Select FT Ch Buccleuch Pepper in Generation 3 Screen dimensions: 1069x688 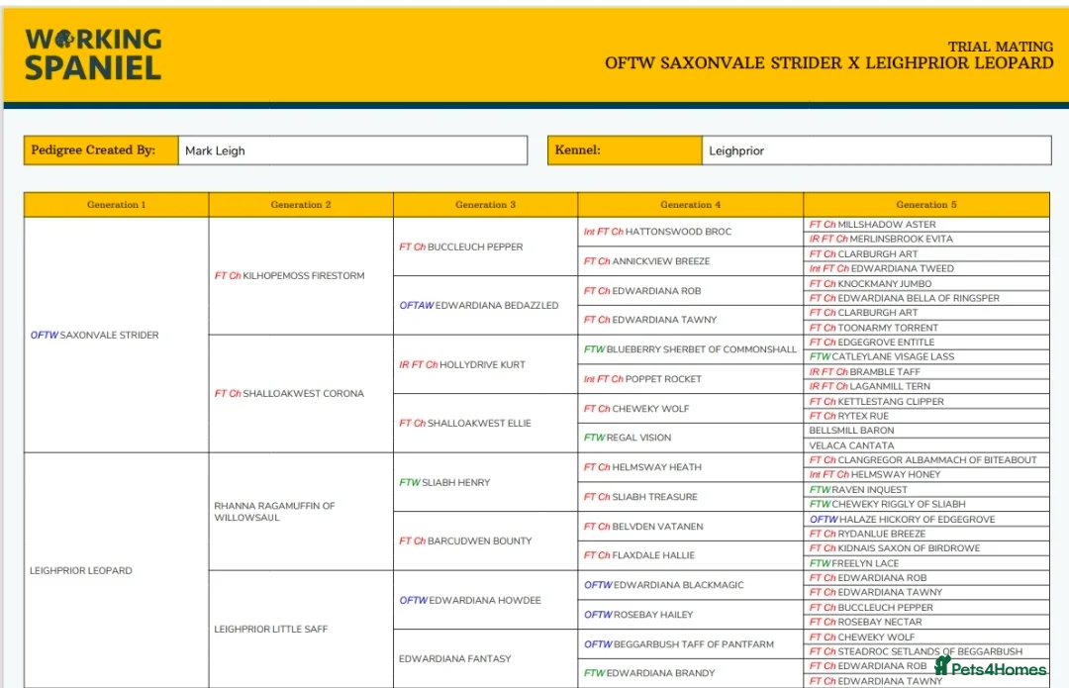click(x=461, y=246)
